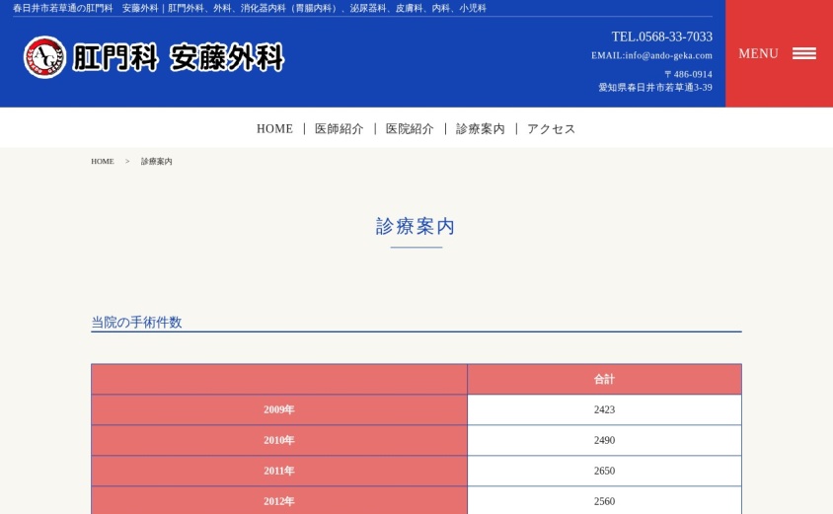Image resolution: width=833 pixels, height=514 pixels.
Task: Click the 当院の手術件数 section heading
Action: 136,322
